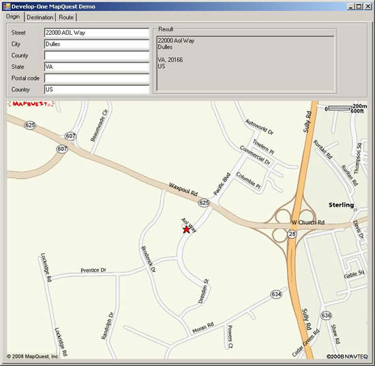Click the route 634 shield on Moran Rd
This screenshot has width=375, height=366.
pos(276,294)
